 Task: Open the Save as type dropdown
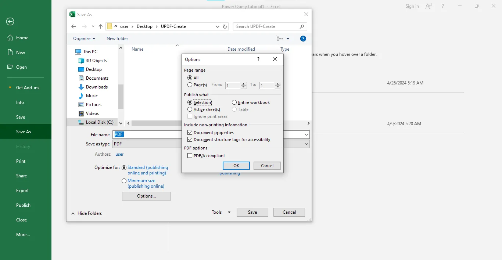coord(306,144)
